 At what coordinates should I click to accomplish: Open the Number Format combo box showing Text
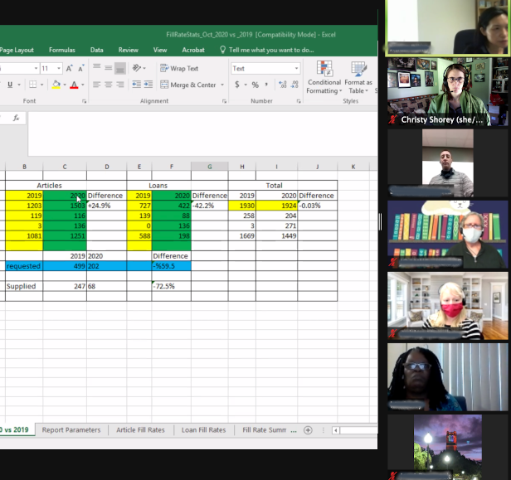[x=265, y=68]
